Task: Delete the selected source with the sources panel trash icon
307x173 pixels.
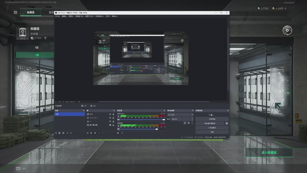Action: [x=91, y=133]
